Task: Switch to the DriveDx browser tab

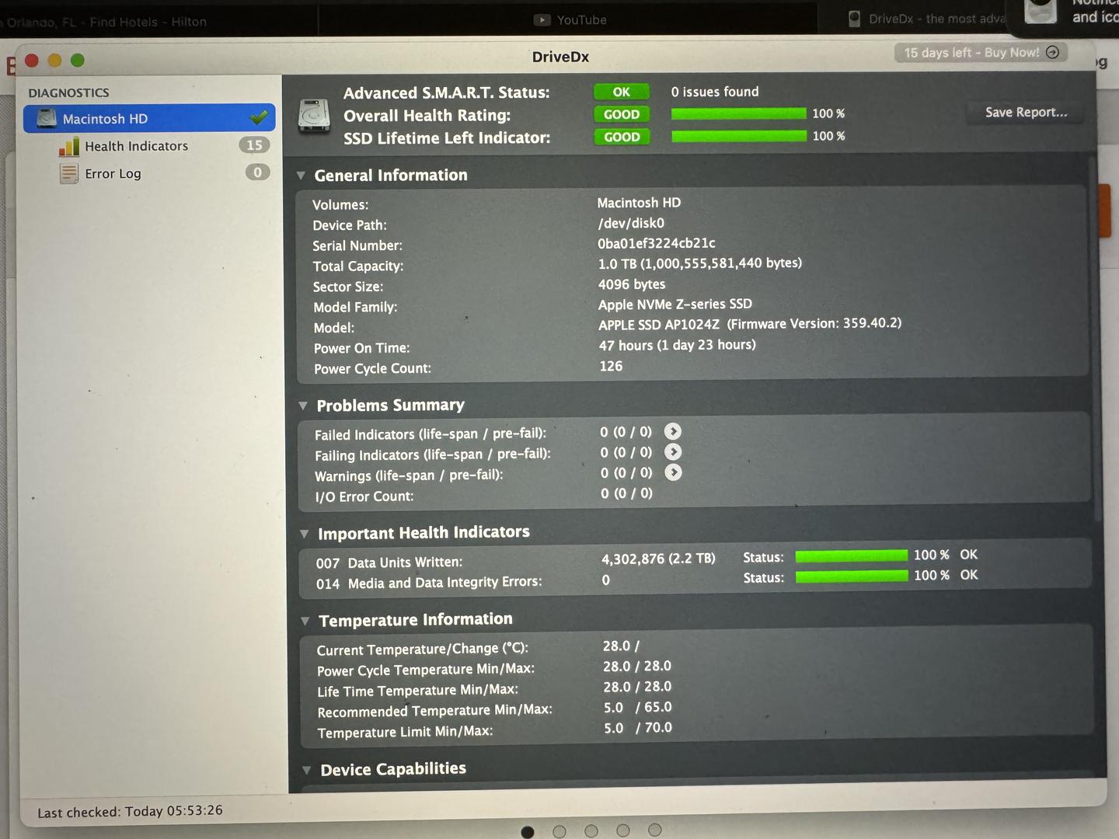Action: coord(913,19)
